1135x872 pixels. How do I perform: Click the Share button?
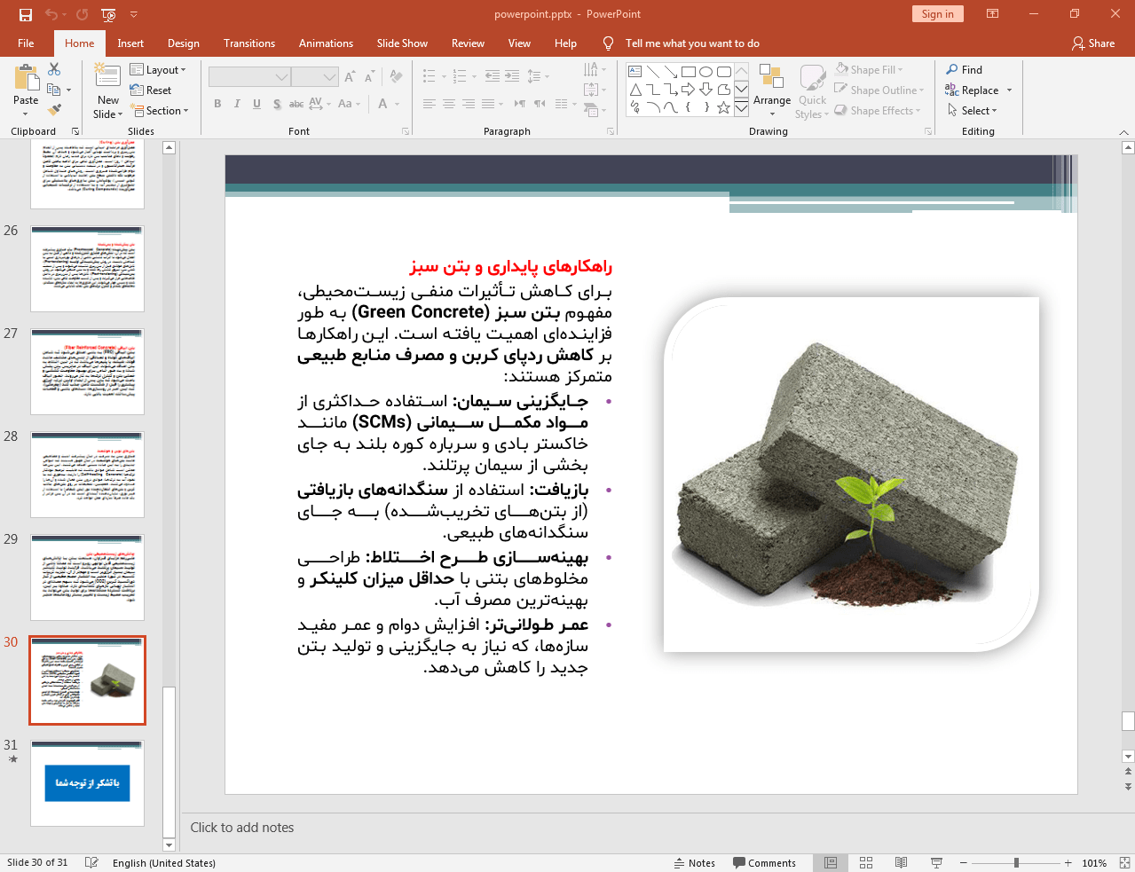tap(1093, 43)
